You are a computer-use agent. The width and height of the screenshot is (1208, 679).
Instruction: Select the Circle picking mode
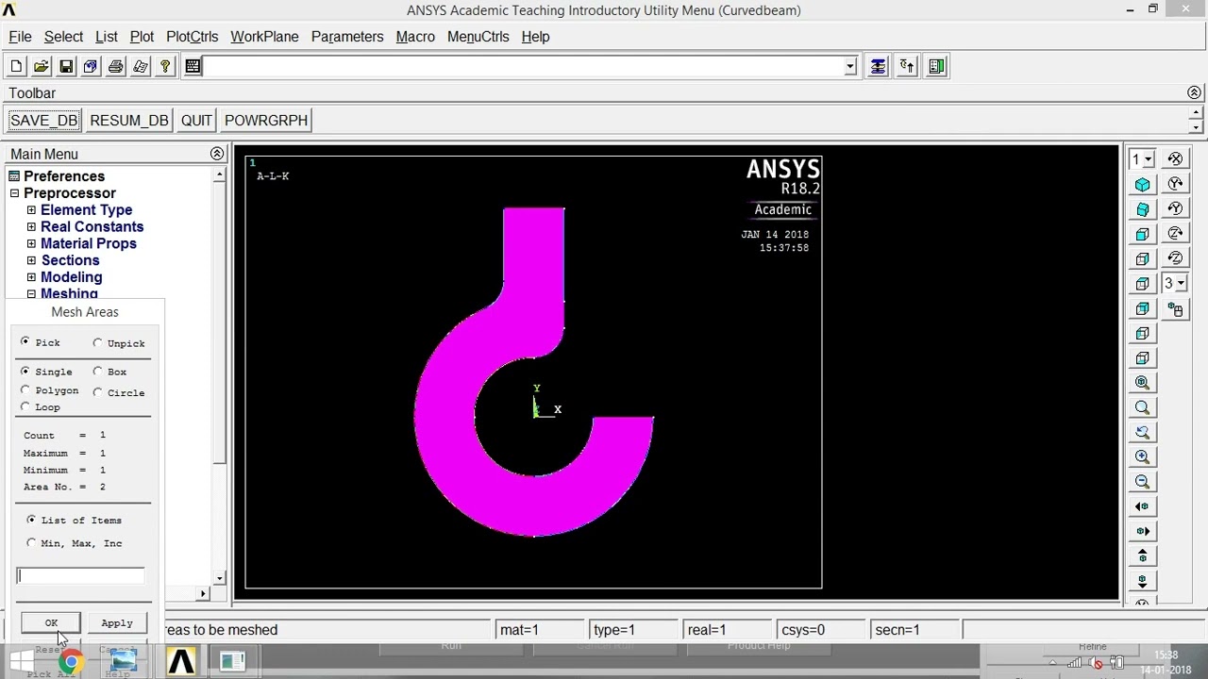97,391
